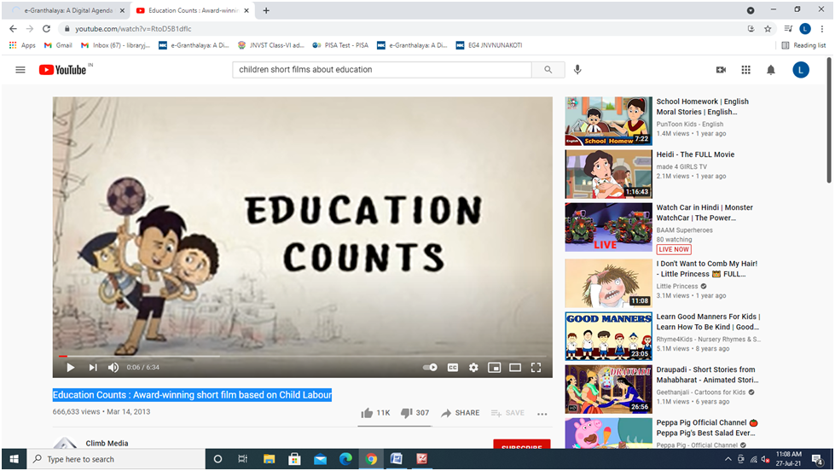Open the more actions three-dot menu below the video
The height and width of the screenshot is (471, 835).
[x=542, y=414]
